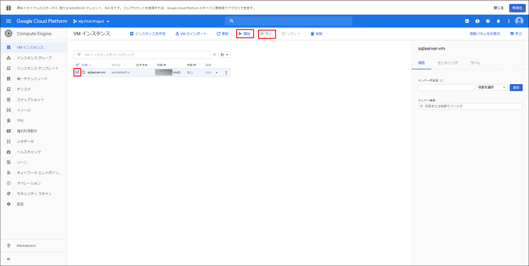Open the 列 columns dropdown
The width and height of the screenshot is (529, 266).
coord(224,55)
